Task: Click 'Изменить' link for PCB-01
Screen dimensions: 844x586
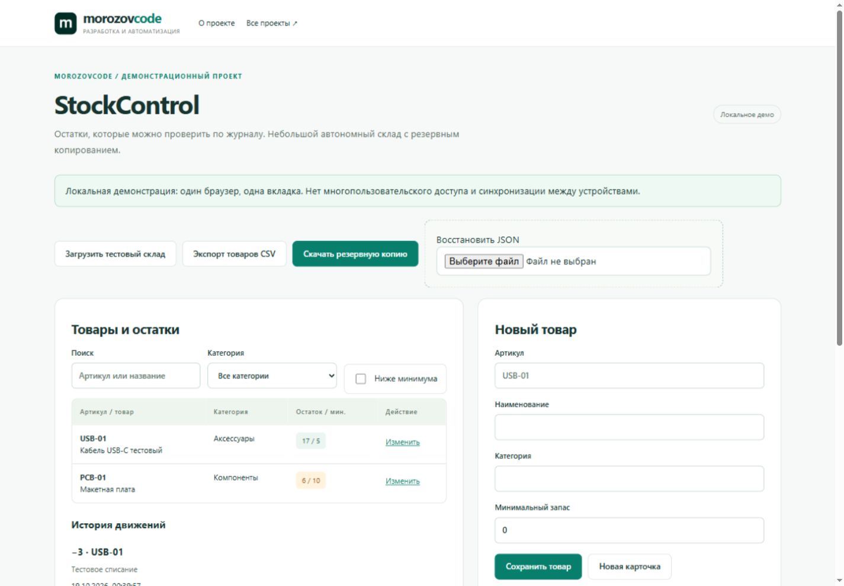Action: 403,481
